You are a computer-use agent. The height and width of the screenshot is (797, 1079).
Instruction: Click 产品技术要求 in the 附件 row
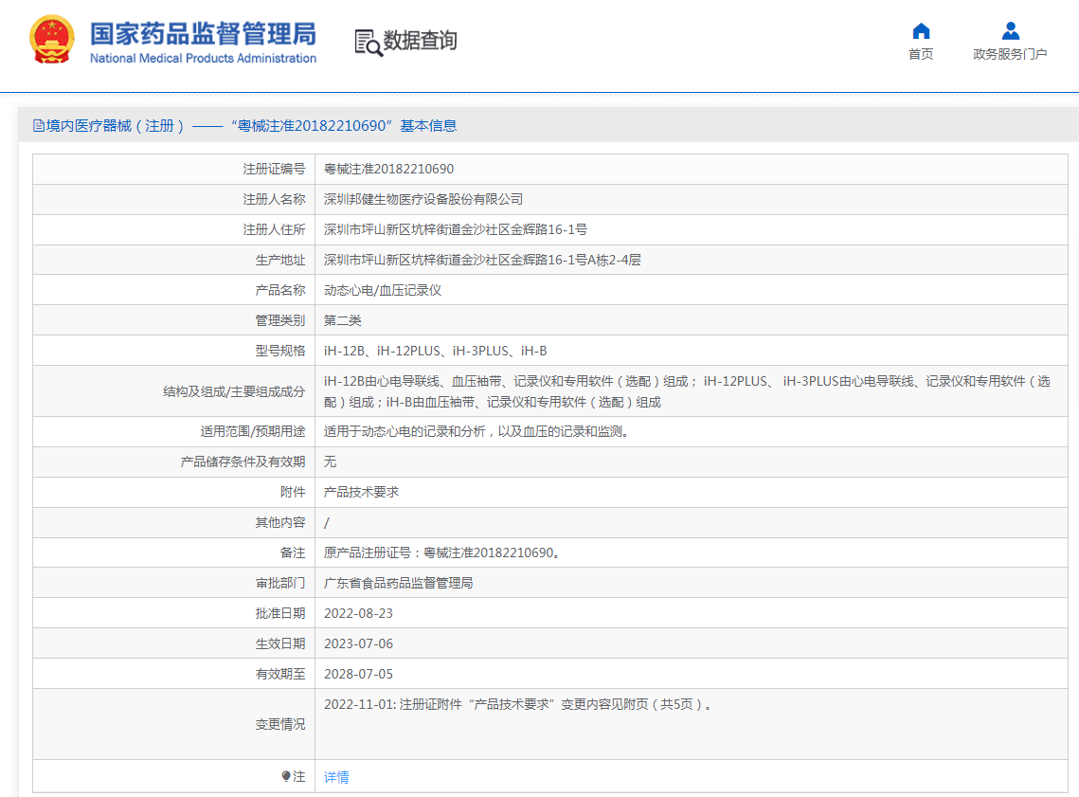tap(361, 492)
